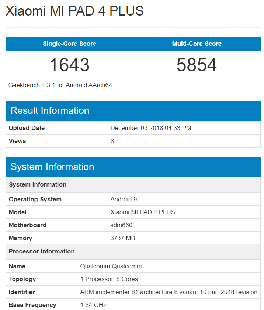Screen dimensions: 264x310
Task: Click the Model label
Action: [x=18, y=212]
